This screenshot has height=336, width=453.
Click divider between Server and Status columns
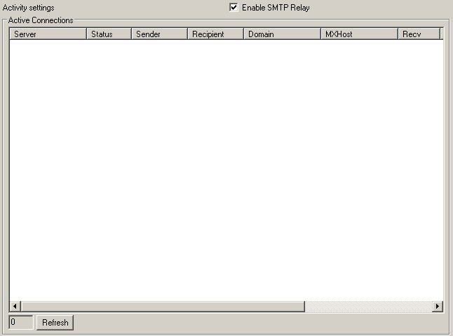tap(86, 34)
